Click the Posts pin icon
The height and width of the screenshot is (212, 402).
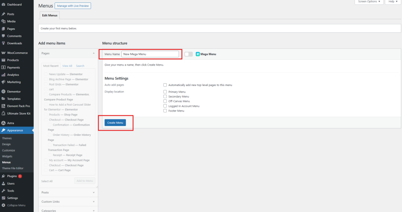(3, 14)
